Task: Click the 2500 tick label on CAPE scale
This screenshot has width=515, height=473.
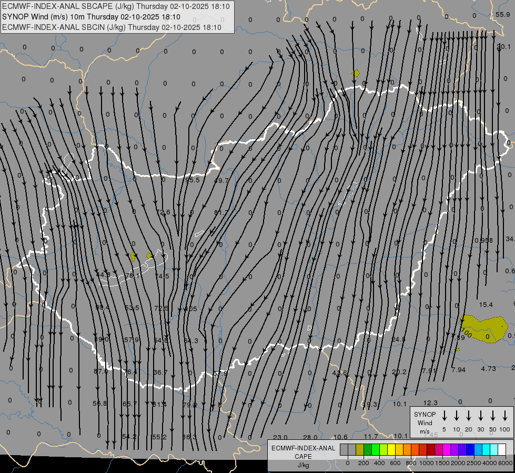Action: coord(473,463)
